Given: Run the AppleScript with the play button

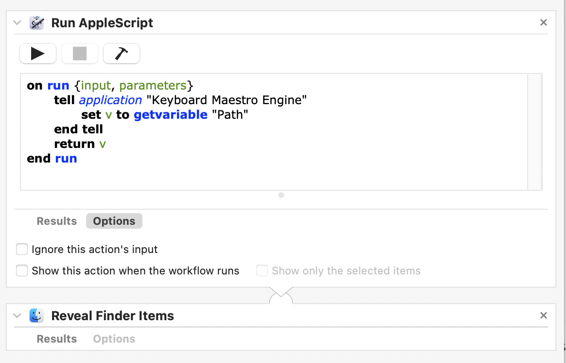Looking at the screenshot, I should pos(38,54).
